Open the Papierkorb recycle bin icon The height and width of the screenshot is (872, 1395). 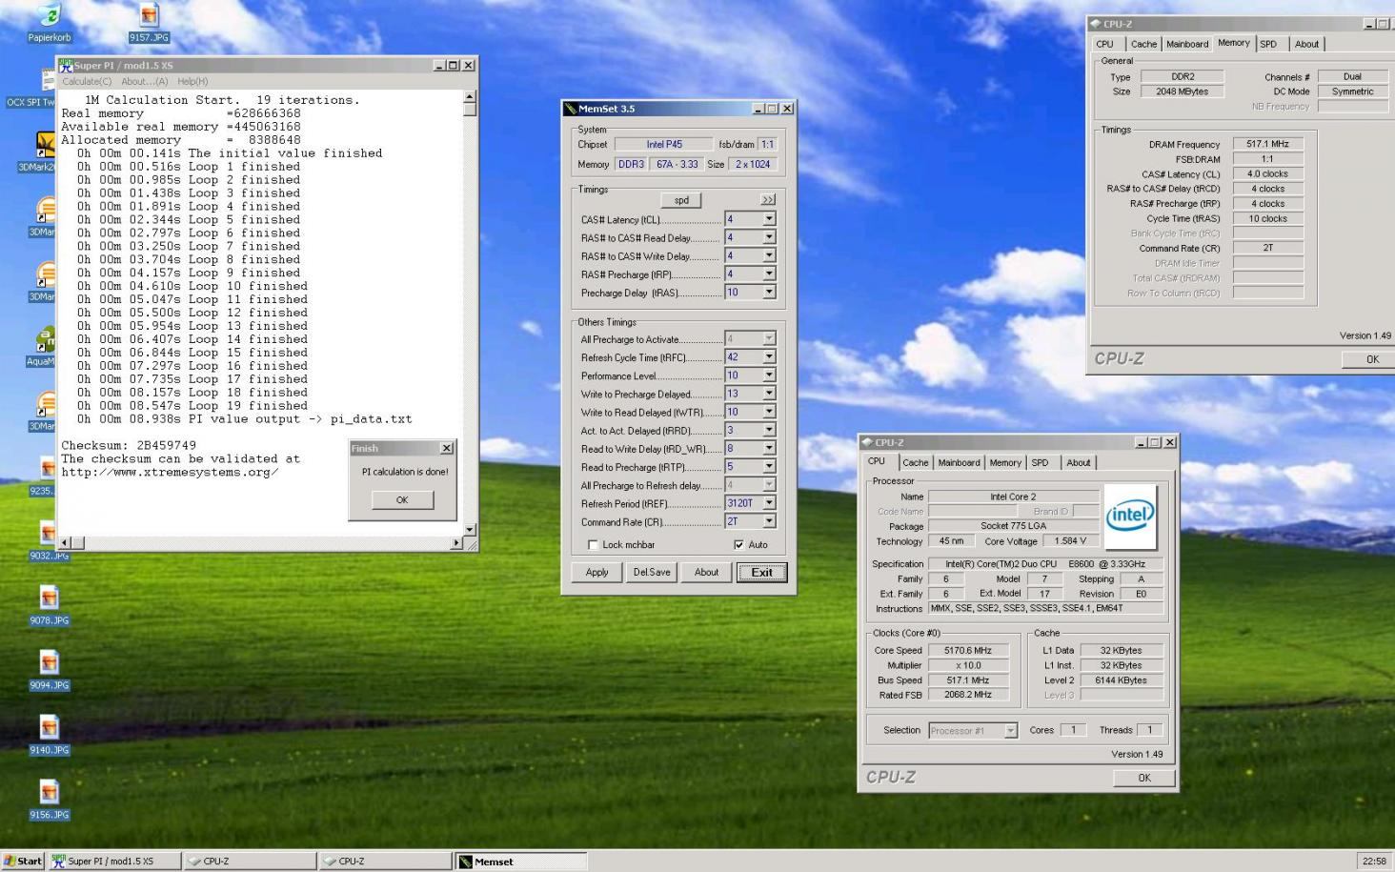pos(49,15)
